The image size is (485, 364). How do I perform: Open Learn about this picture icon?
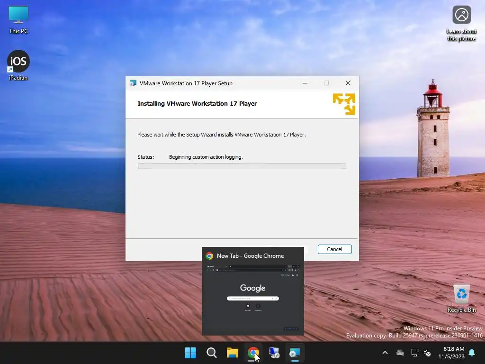(461, 24)
